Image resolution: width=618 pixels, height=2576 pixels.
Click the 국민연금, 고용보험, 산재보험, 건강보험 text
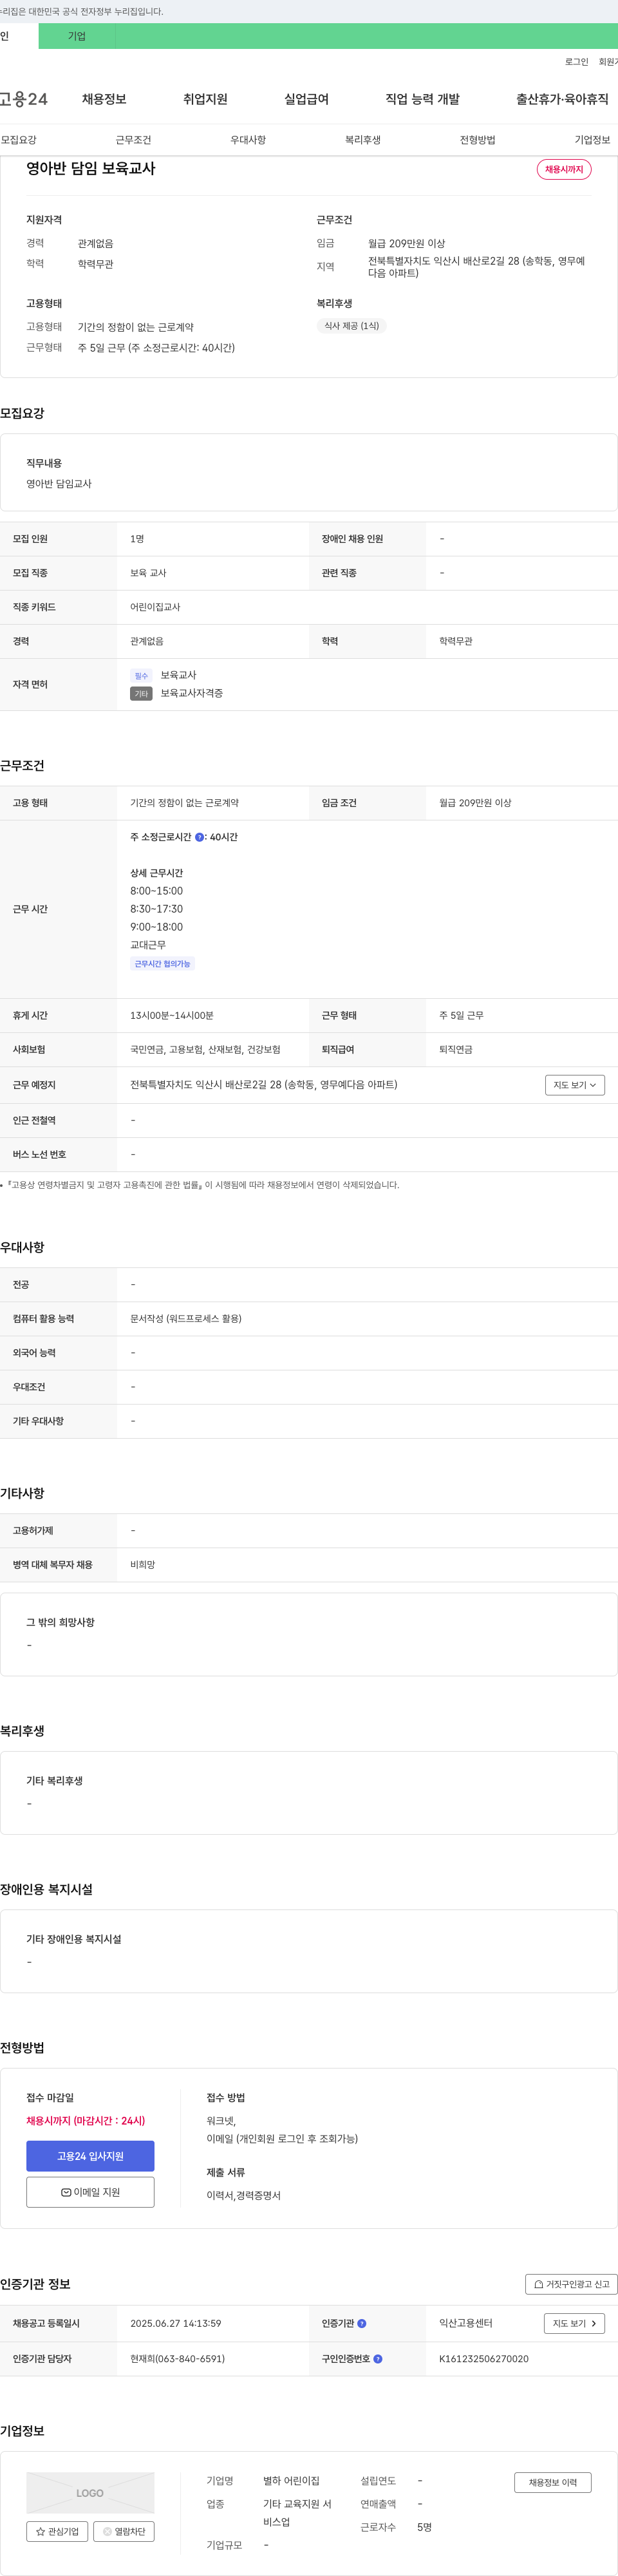point(205,1049)
